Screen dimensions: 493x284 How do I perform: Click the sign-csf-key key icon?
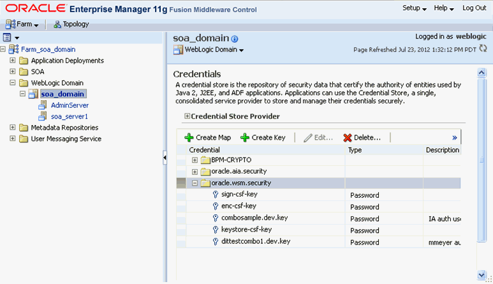coord(216,195)
